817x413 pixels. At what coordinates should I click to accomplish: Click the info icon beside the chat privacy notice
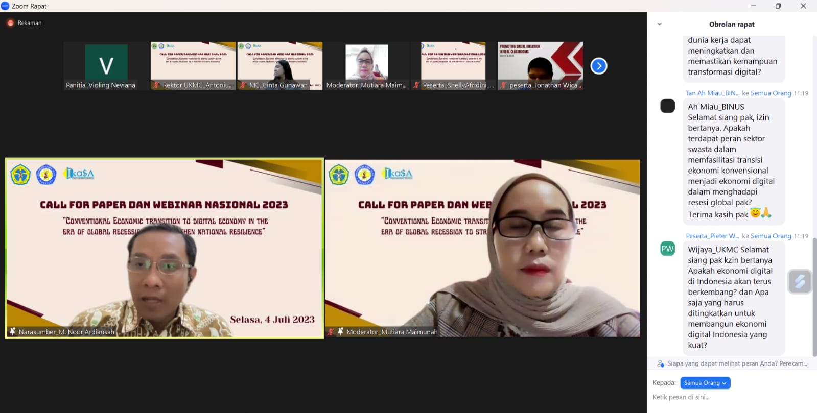pos(661,363)
